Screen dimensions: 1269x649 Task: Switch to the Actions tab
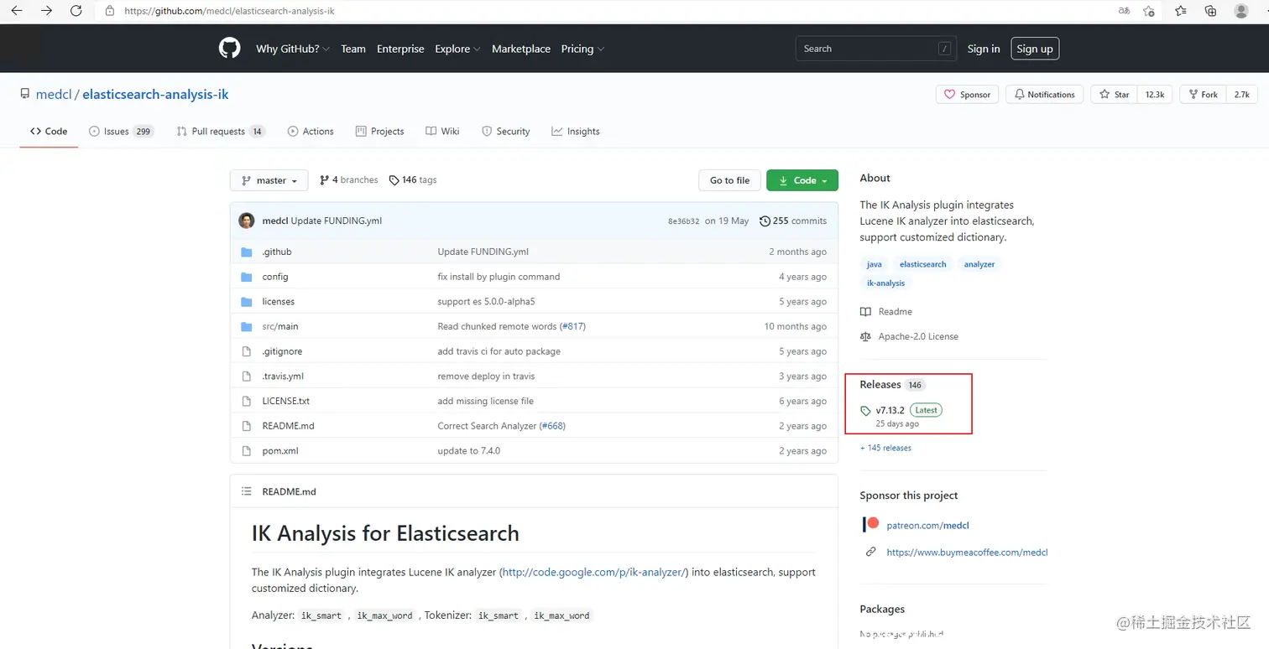click(x=311, y=131)
